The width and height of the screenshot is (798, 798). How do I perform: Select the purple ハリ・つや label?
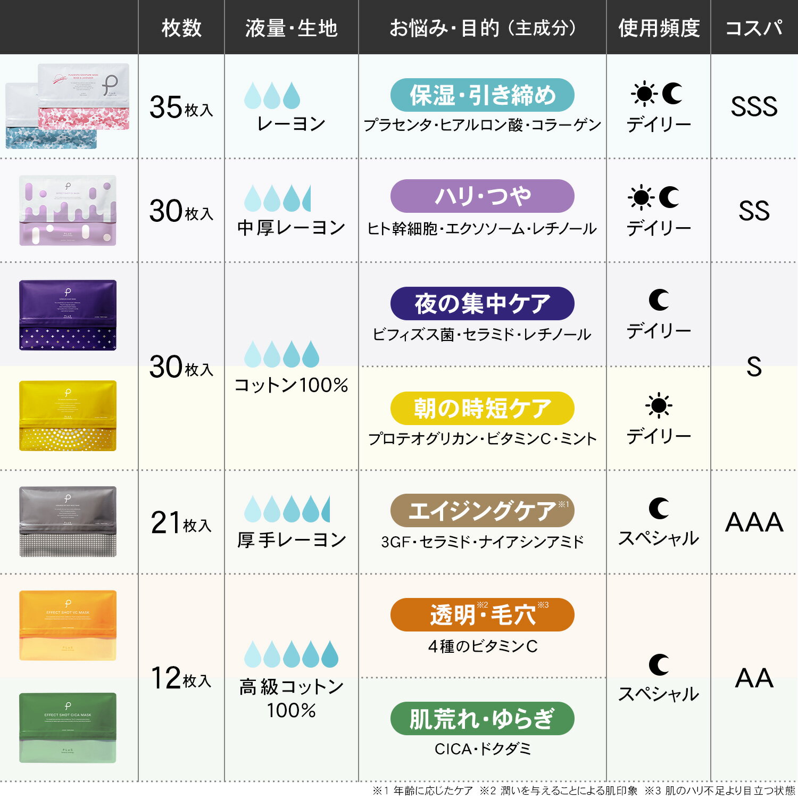coord(482,196)
